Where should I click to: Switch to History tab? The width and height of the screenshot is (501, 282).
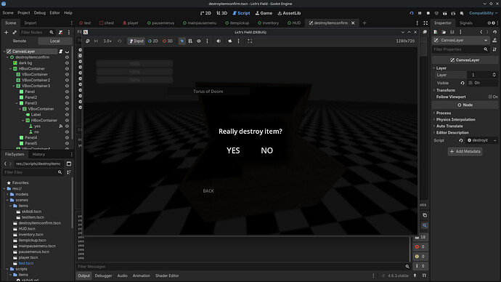coord(38,154)
